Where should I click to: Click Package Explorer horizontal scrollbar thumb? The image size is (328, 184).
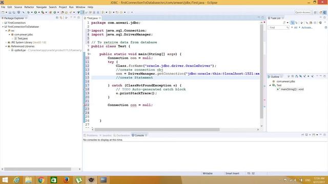pyautogui.click(x=37, y=169)
